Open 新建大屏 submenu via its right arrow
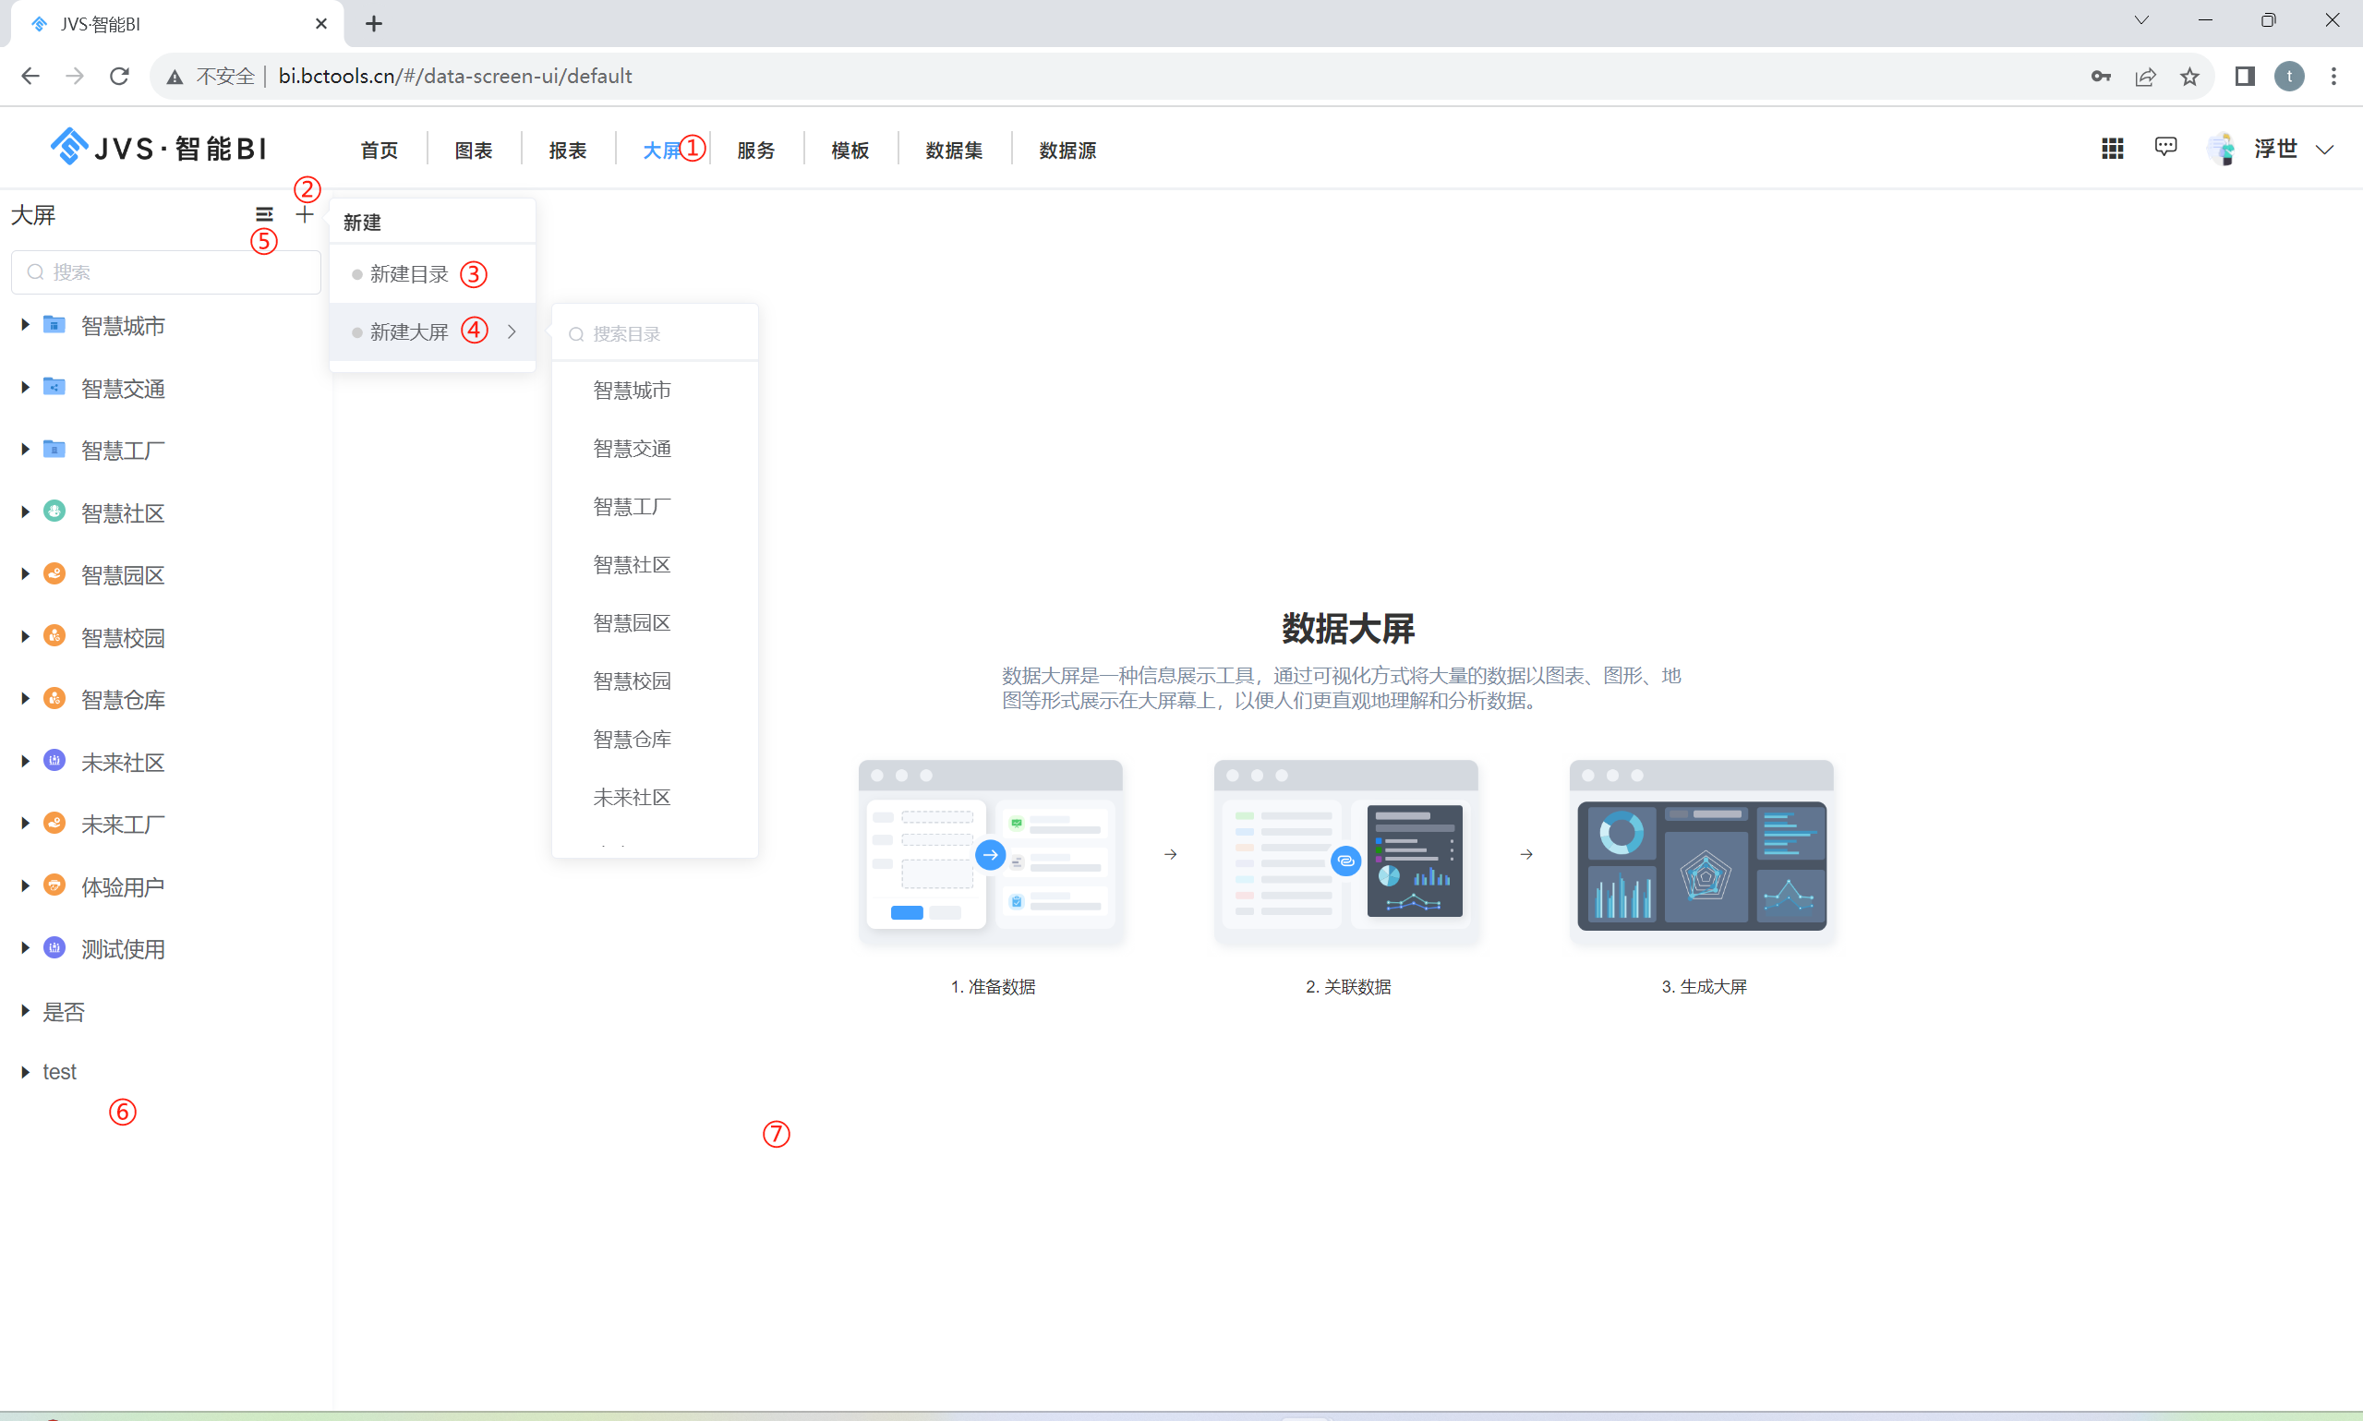This screenshot has height=1421, width=2363. pos(512,331)
